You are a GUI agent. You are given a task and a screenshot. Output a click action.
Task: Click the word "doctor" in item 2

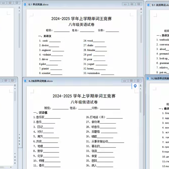[x=45, y=45]
